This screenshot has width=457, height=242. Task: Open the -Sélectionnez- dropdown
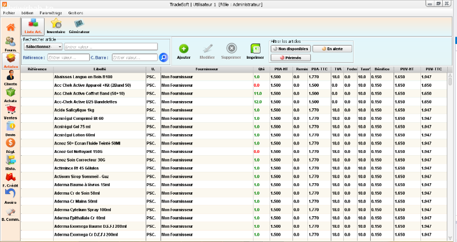pos(43,47)
